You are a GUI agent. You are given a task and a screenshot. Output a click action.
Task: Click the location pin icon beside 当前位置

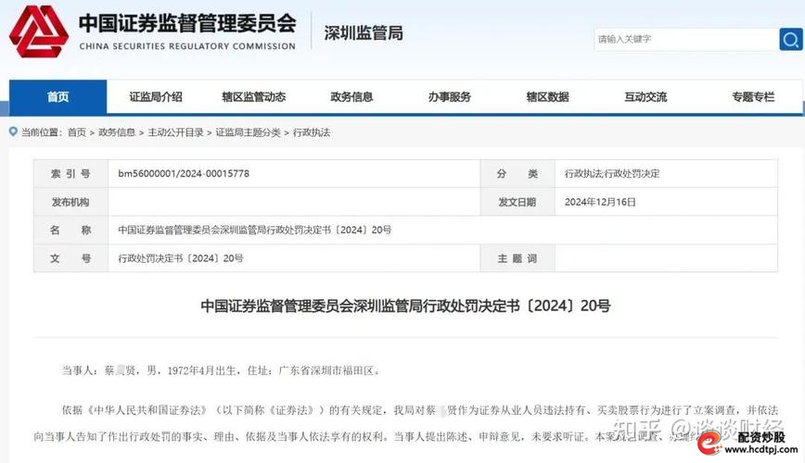pyautogui.click(x=13, y=131)
